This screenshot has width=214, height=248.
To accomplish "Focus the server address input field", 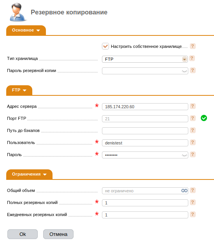I will (x=145, y=107).
